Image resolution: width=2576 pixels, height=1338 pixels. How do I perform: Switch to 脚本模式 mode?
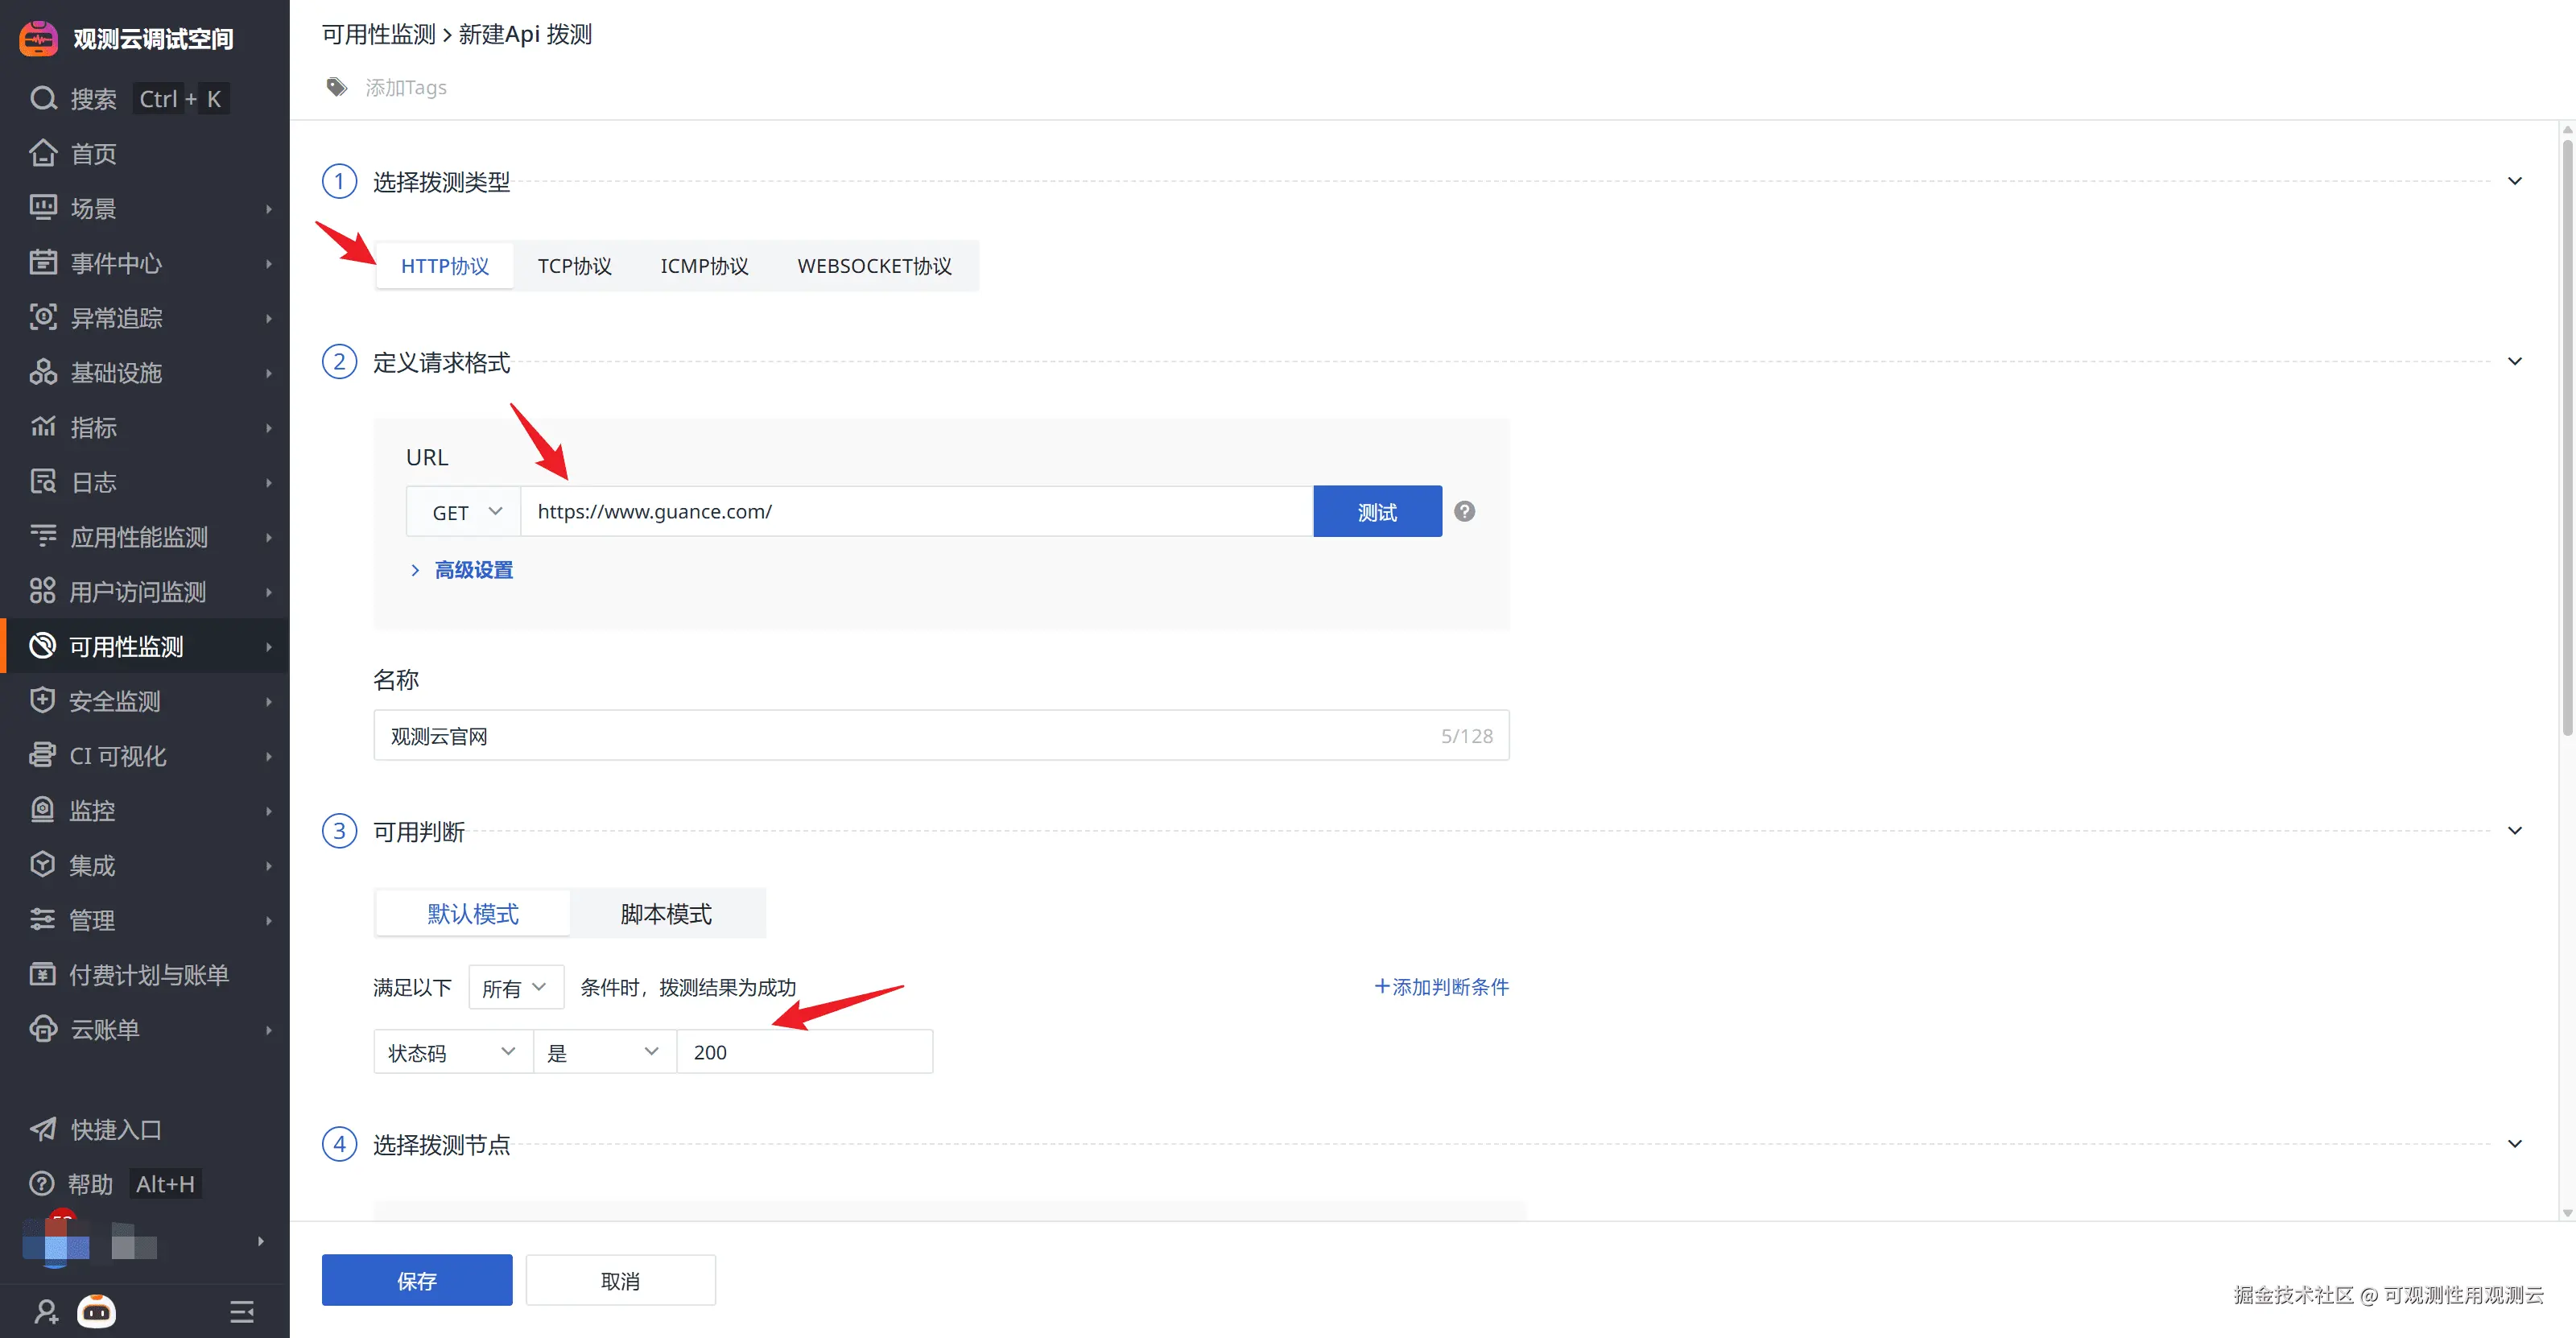point(666,913)
